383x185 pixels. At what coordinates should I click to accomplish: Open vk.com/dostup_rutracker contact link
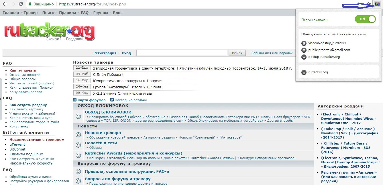[x=327, y=43]
